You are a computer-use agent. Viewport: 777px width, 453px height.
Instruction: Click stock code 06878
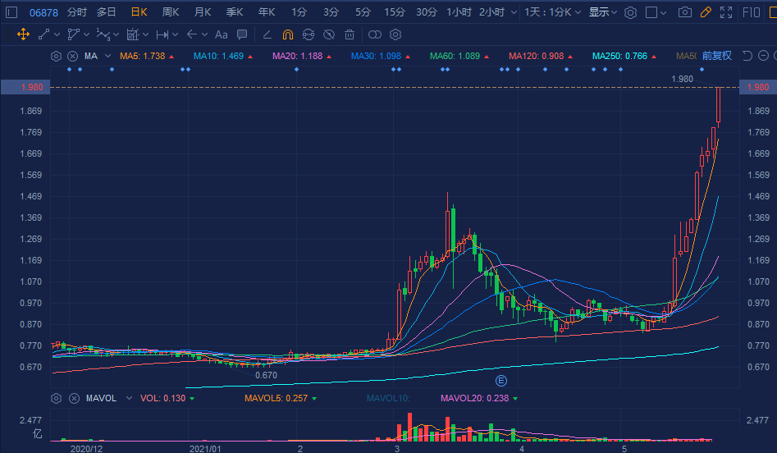(x=43, y=13)
